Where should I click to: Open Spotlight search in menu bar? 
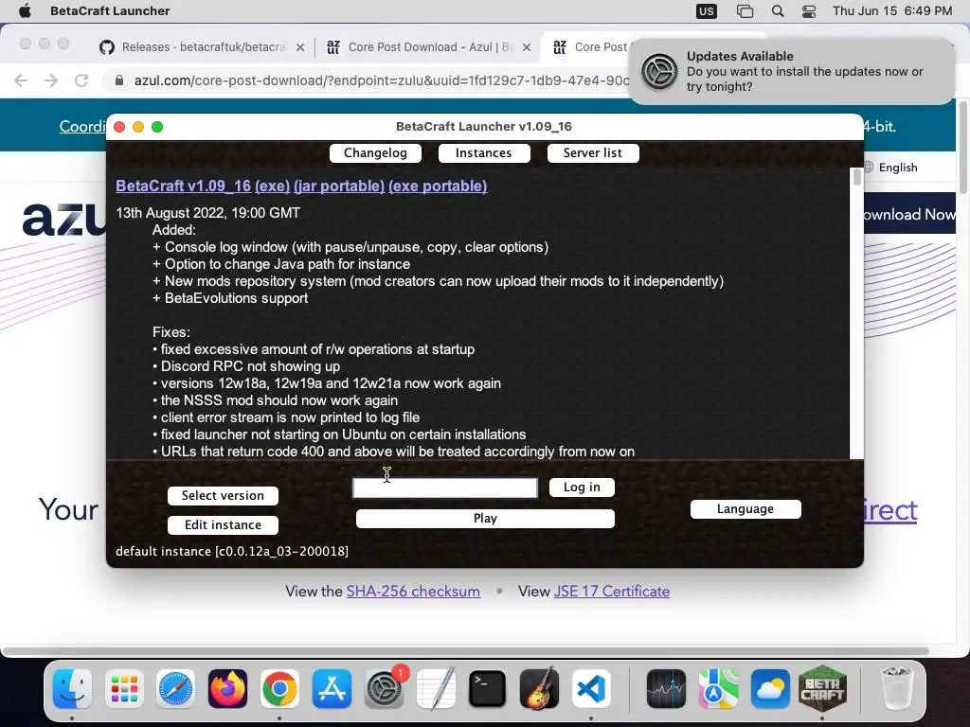coord(778,11)
